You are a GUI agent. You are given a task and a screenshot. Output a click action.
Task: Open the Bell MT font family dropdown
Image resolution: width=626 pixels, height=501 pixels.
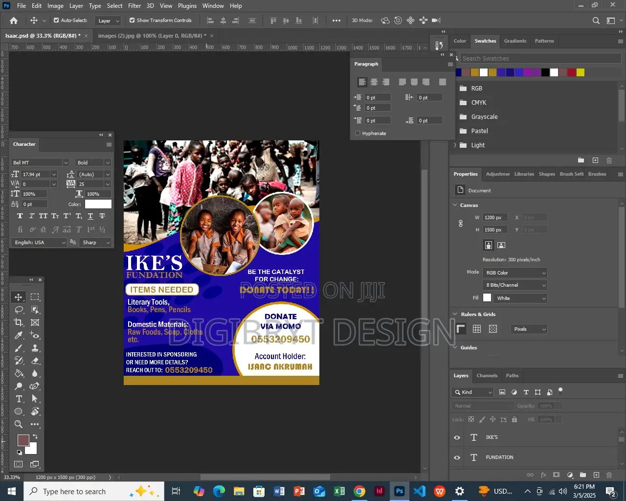pos(65,162)
